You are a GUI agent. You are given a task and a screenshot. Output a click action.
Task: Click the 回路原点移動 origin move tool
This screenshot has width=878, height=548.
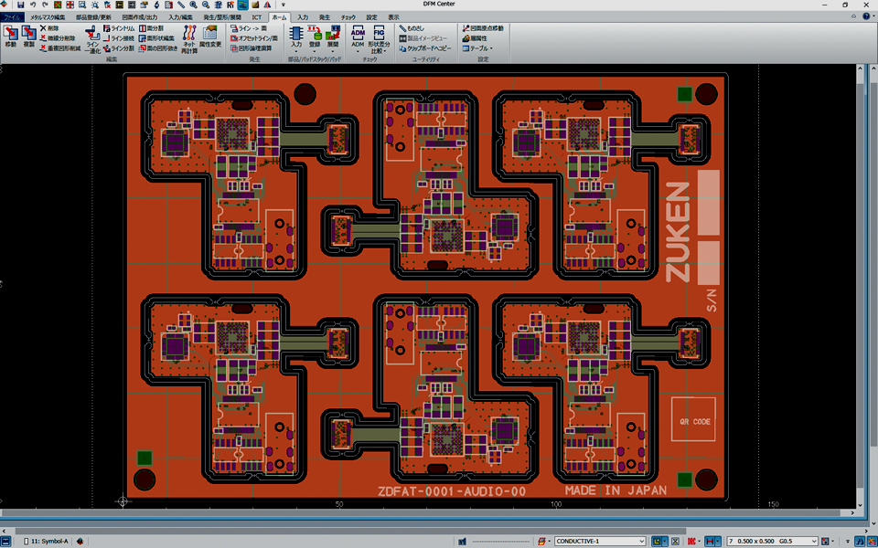click(x=482, y=28)
